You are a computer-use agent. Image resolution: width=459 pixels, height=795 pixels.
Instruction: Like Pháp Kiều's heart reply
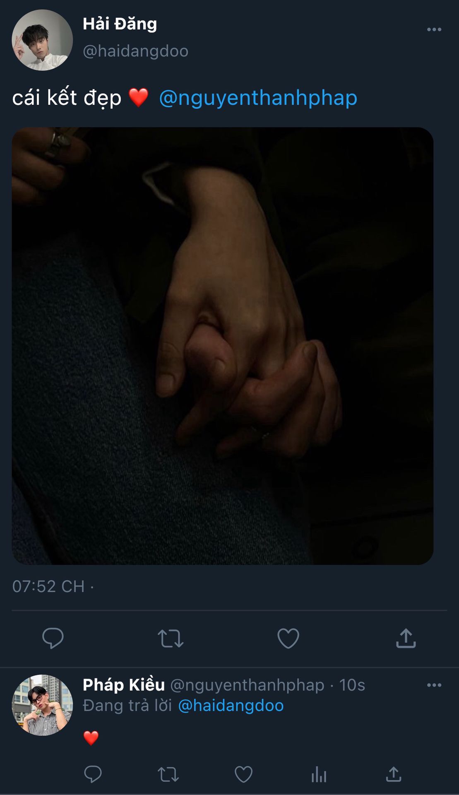point(243,774)
